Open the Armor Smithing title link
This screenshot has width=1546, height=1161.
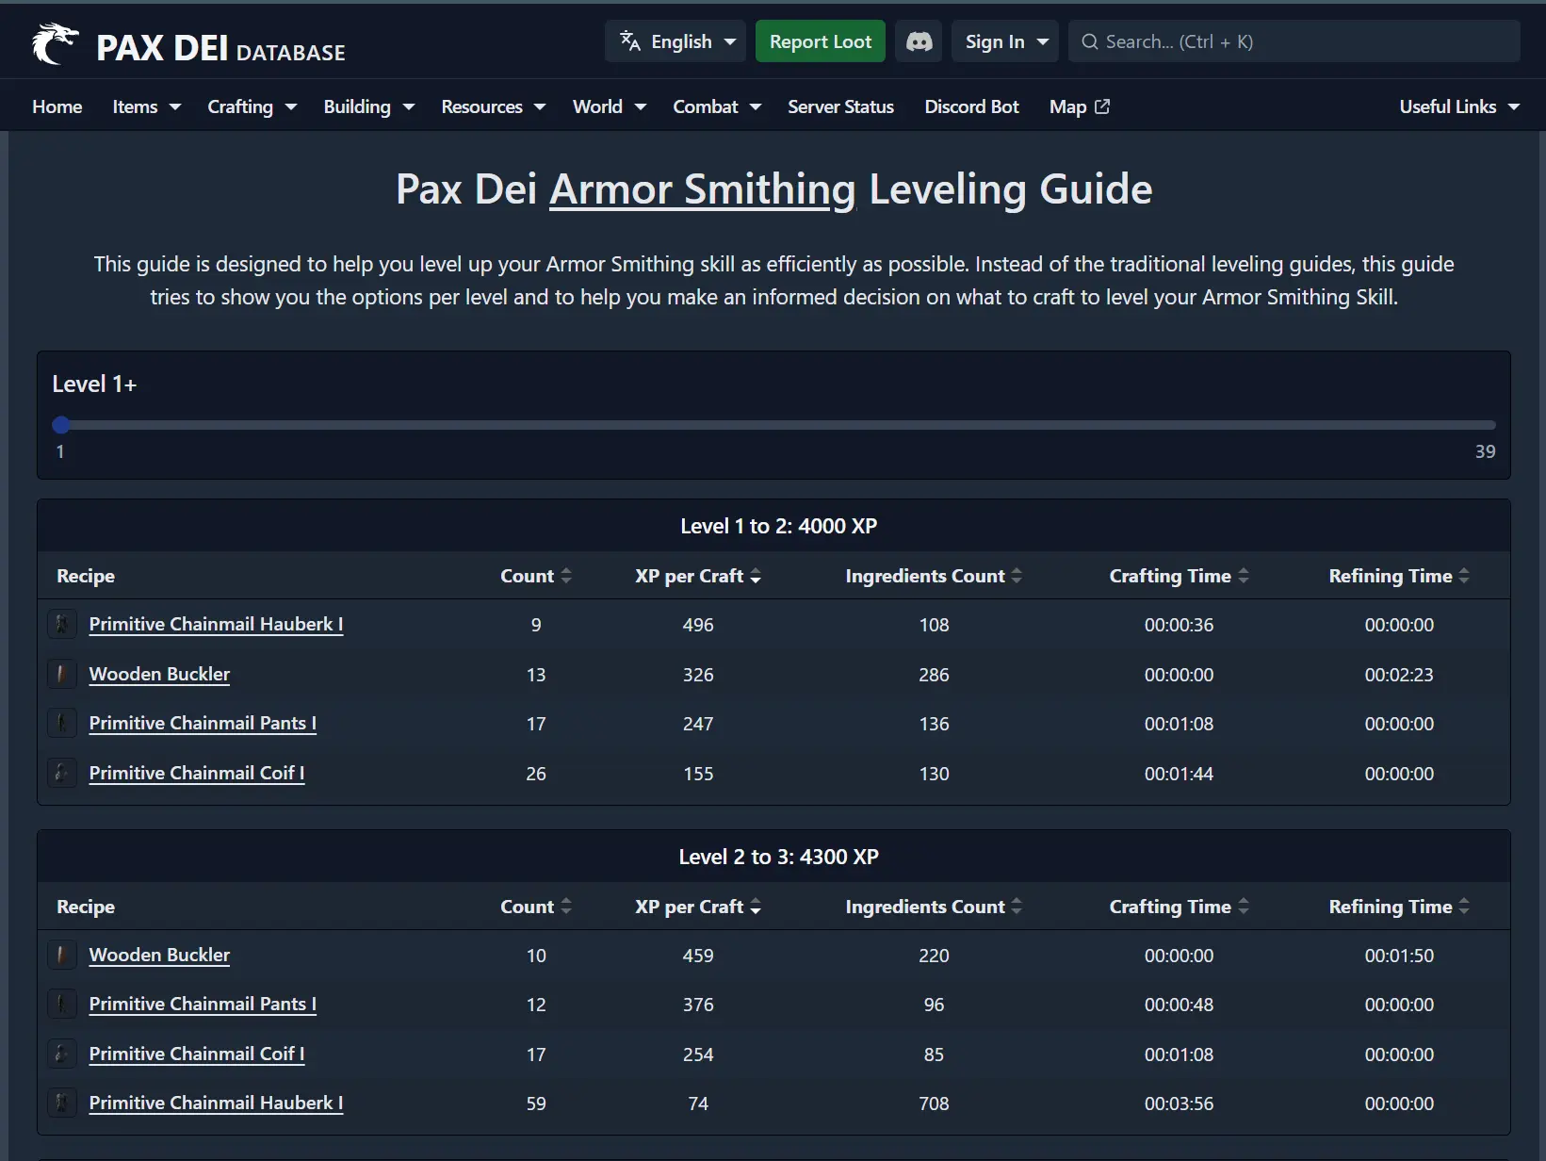(x=702, y=189)
